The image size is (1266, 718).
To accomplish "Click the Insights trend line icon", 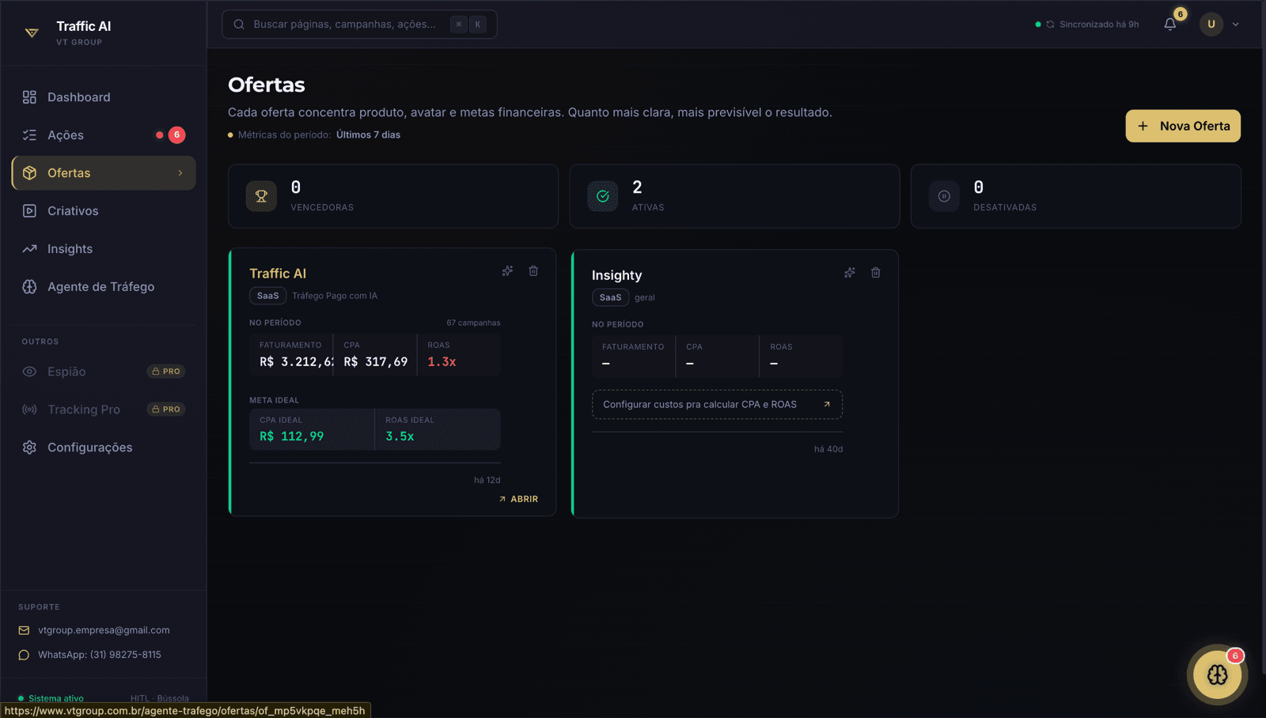I will click(x=29, y=249).
